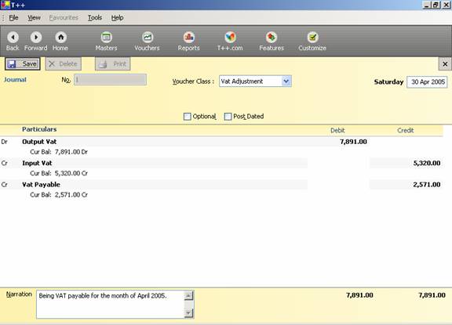Open the Customize toolbar icon
Image resolution: width=452 pixels, height=325 pixels.
pyautogui.click(x=312, y=38)
